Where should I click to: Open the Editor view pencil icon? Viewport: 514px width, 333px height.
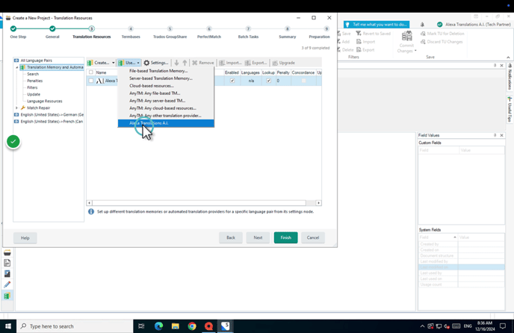[7, 284]
